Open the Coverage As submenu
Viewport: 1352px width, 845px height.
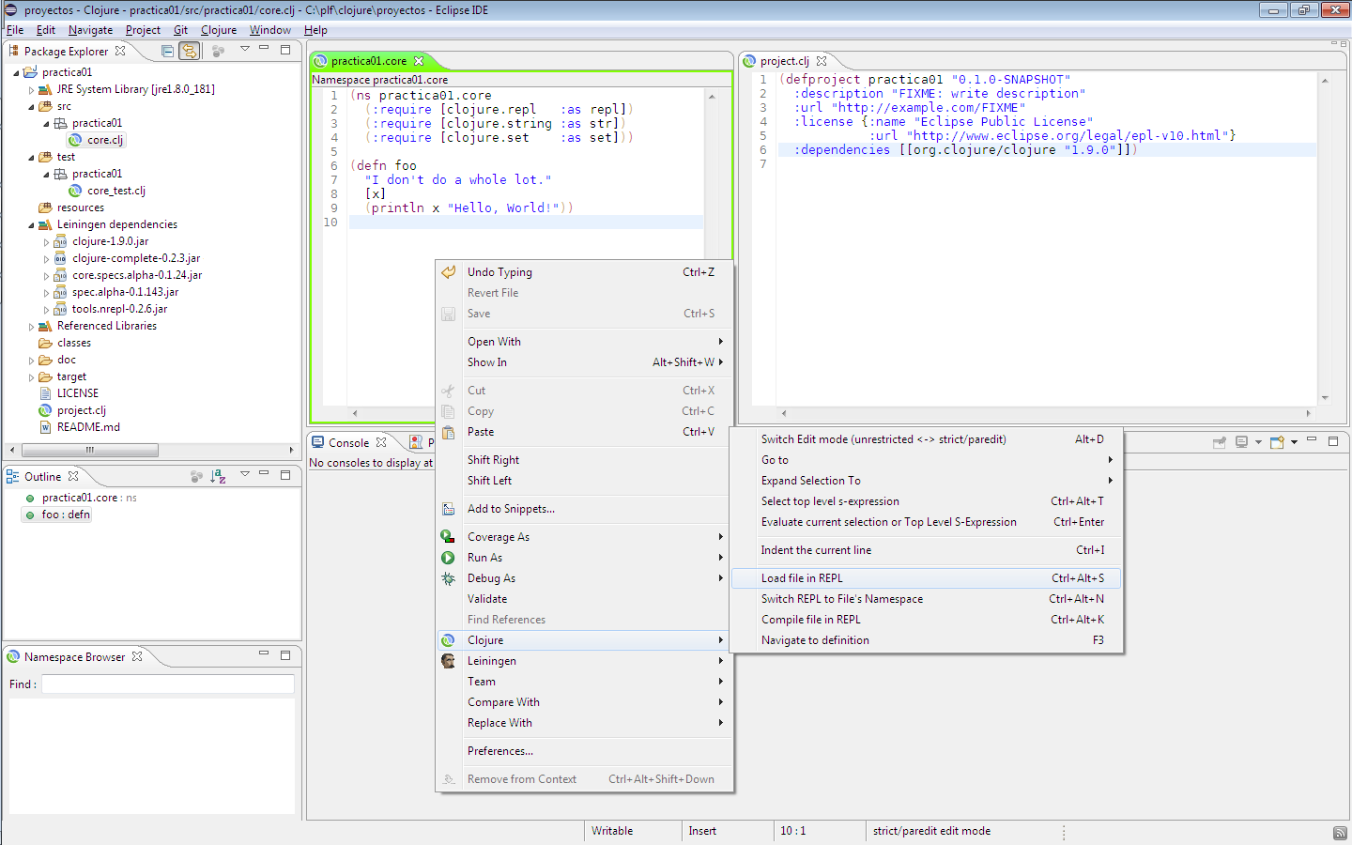pos(585,537)
